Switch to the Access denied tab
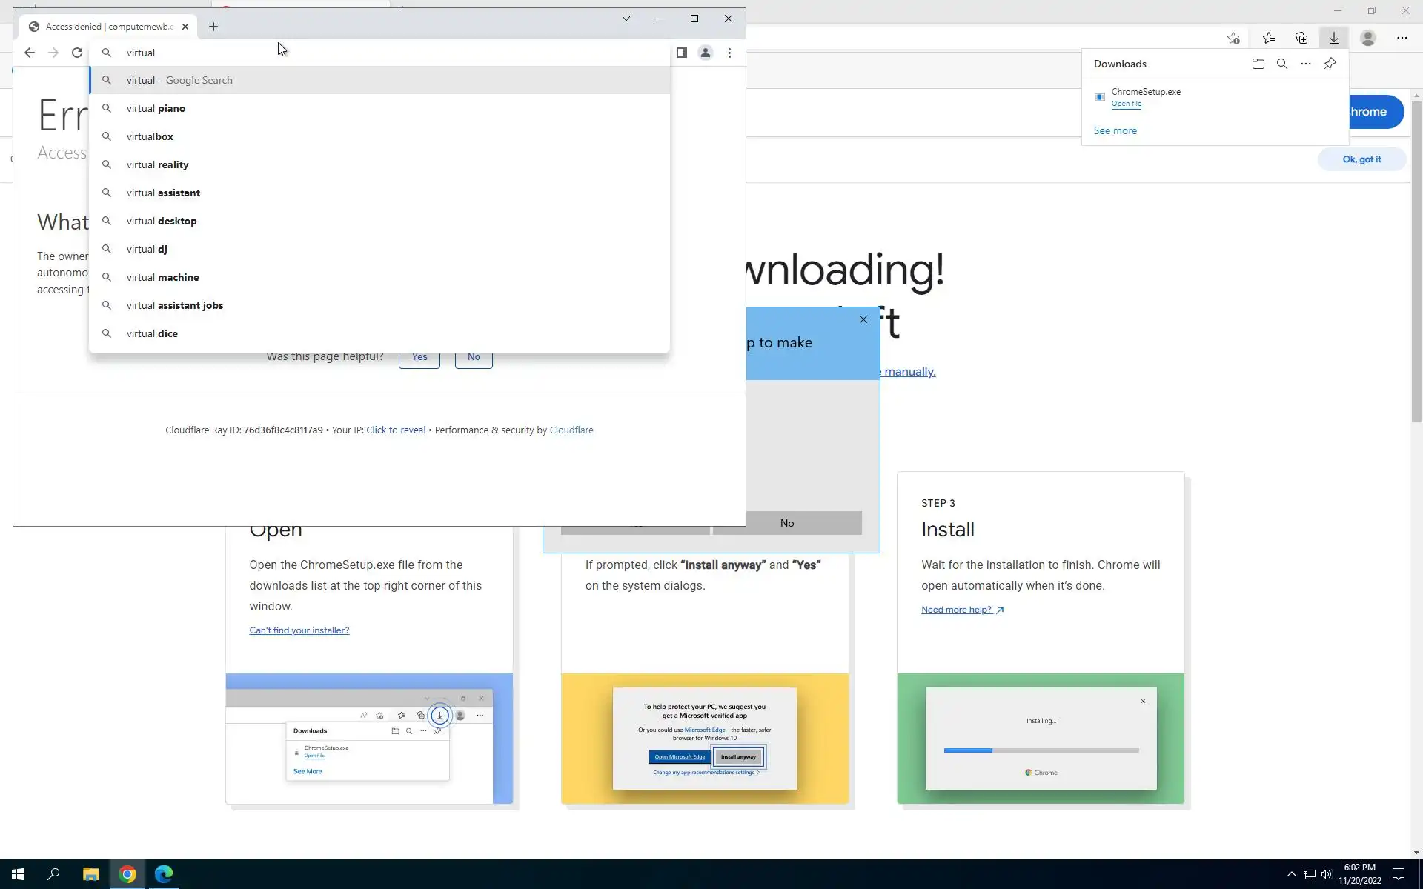Image resolution: width=1423 pixels, height=889 pixels. point(104,27)
